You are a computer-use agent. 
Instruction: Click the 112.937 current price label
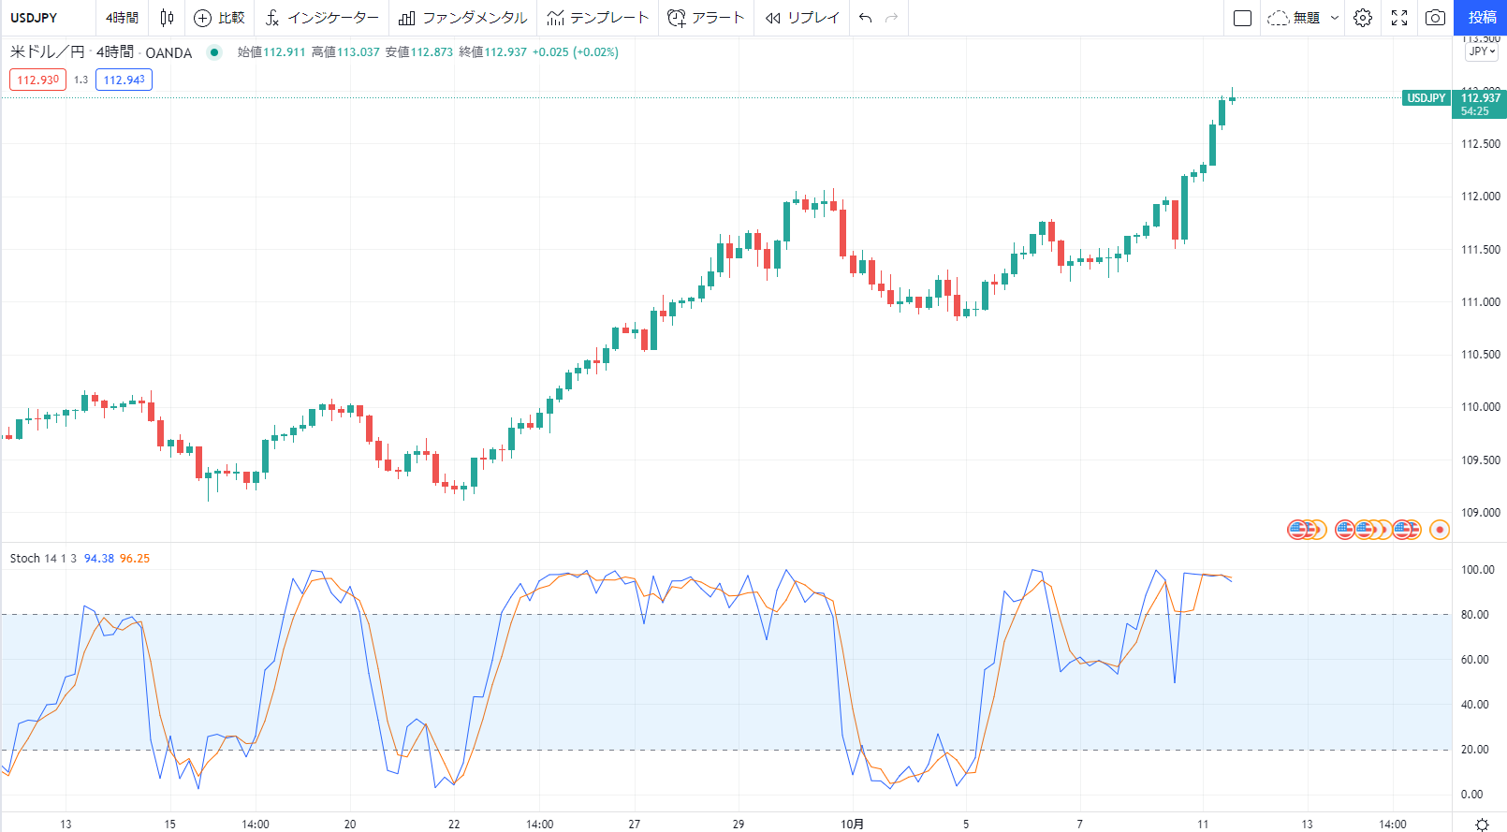click(x=1480, y=97)
